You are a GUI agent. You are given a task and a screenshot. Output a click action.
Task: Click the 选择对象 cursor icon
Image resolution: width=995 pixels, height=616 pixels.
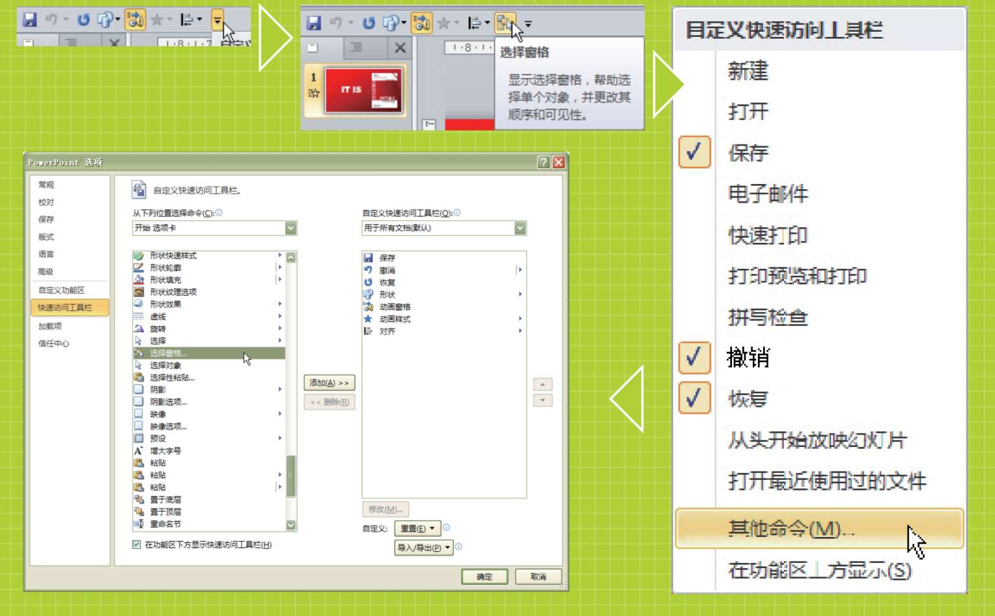(138, 365)
